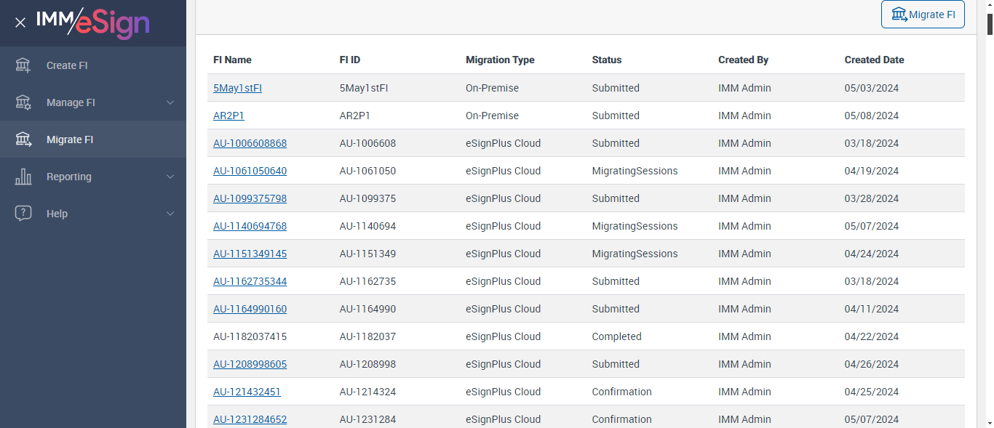The width and height of the screenshot is (994, 428).
Task: Click the Manage FI gear-bank icon
Action: tap(23, 102)
